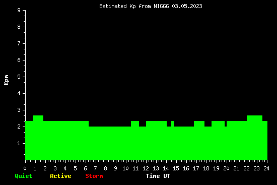Click the Kp value 1 axis label
Image resolution: width=277 pixels, height=185 pixels.
coord(19,143)
